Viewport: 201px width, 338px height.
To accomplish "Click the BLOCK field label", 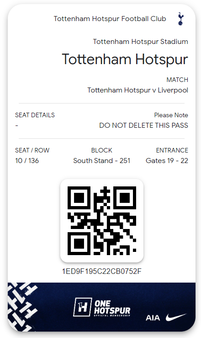I will 102,150.
